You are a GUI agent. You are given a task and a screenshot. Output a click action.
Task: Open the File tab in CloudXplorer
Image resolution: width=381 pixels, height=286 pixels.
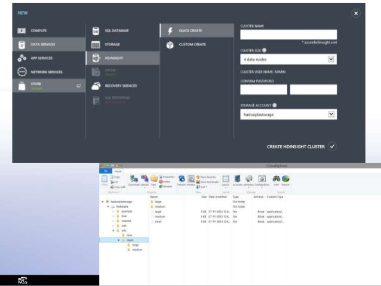[x=106, y=171]
